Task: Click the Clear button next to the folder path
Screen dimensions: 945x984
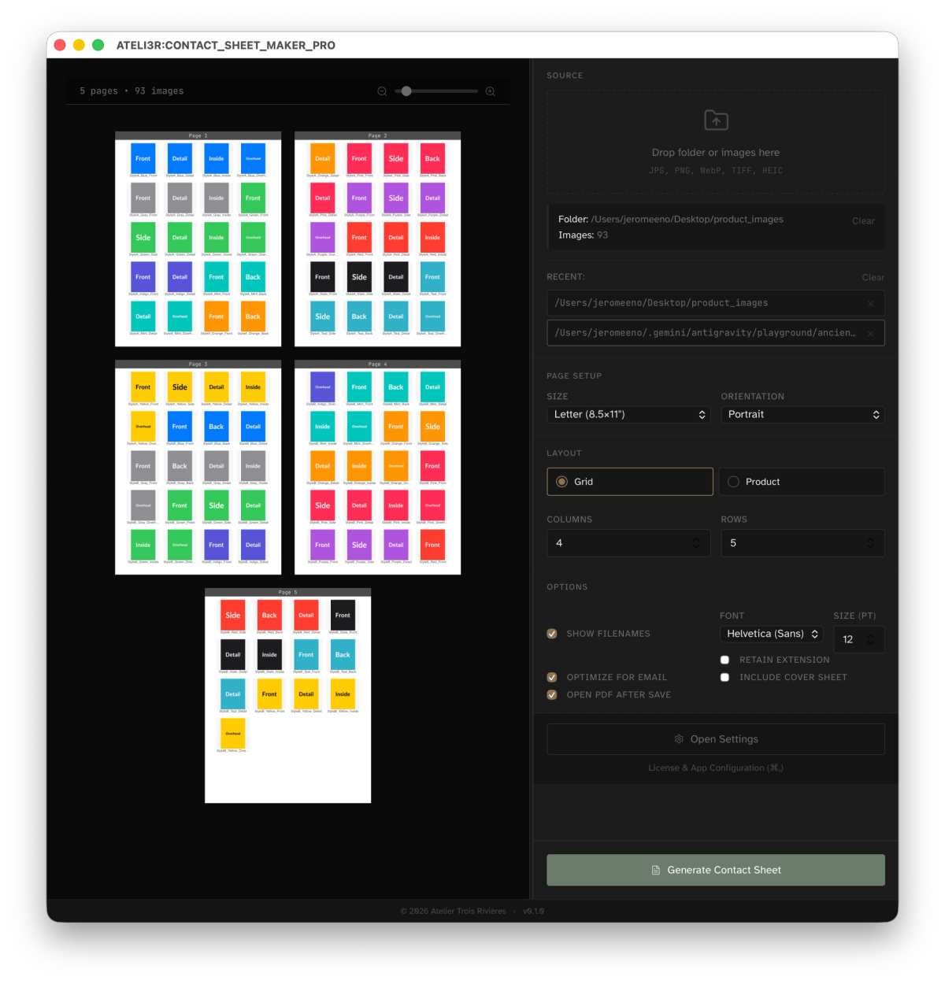Action: tap(863, 220)
